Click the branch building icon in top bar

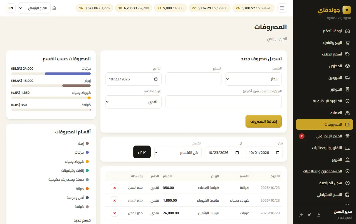54,8
